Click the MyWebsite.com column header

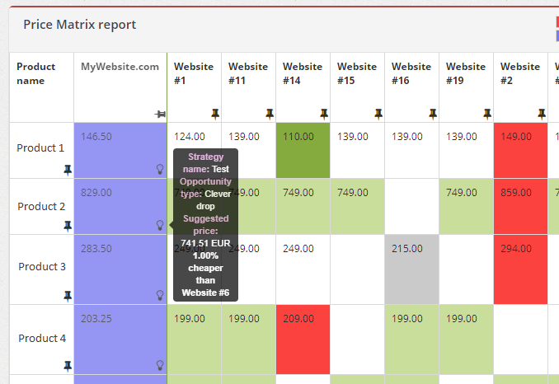pos(120,87)
